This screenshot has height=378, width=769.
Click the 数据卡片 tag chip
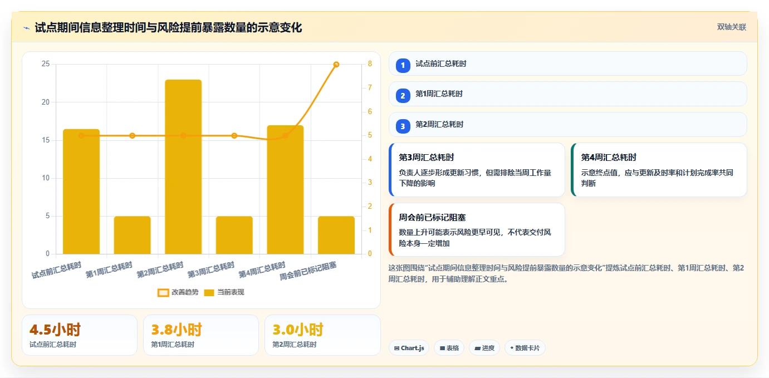pyautogui.click(x=525, y=348)
